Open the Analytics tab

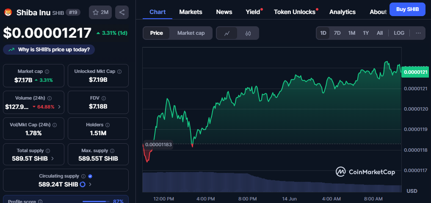[343, 12]
